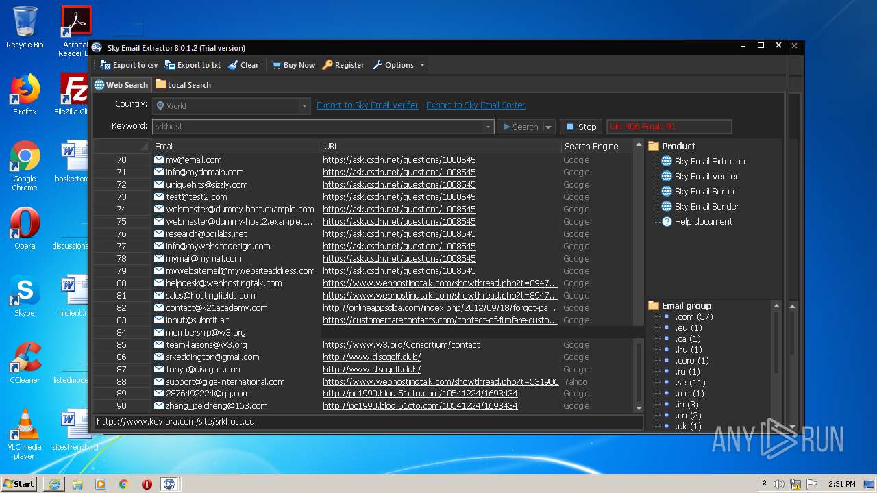Image resolution: width=877 pixels, height=493 pixels.
Task: Select .in (3) email group
Action: tap(687, 404)
